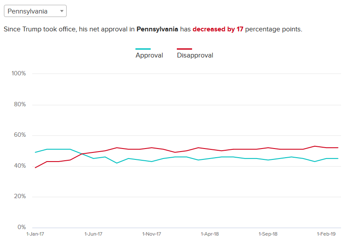Select the 1-Jun-17 date label

point(93,234)
